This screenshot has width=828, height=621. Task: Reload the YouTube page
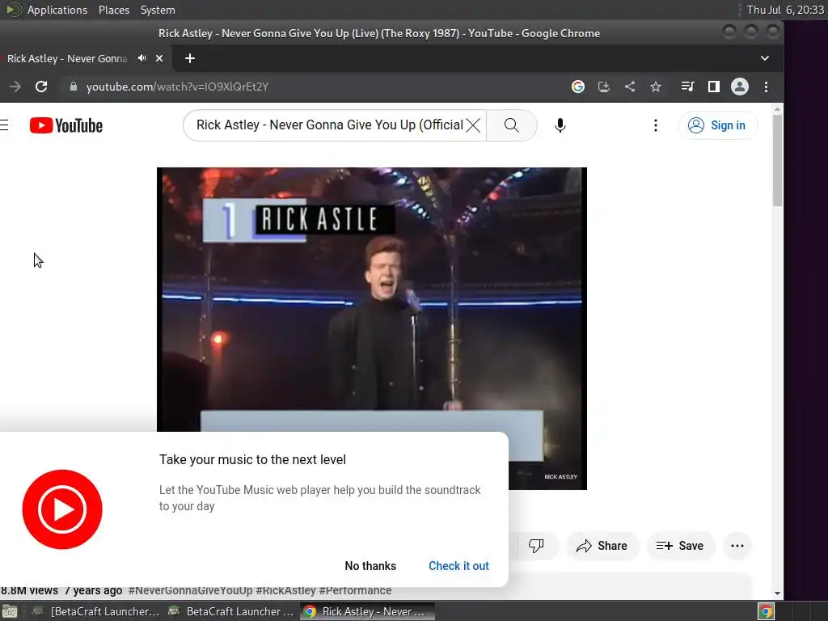(x=41, y=87)
